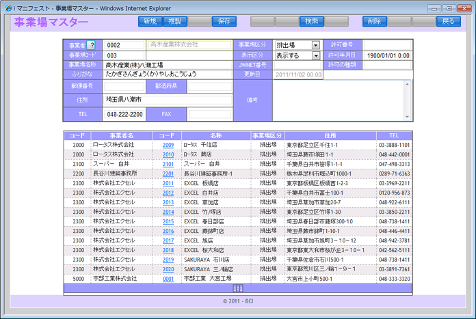Open site code link 2009
The height and width of the screenshot is (319, 476).
168,145
